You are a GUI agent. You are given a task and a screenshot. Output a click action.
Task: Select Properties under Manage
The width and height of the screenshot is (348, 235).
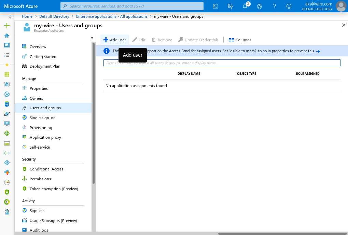pyautogui.click(x=39, y=88)
